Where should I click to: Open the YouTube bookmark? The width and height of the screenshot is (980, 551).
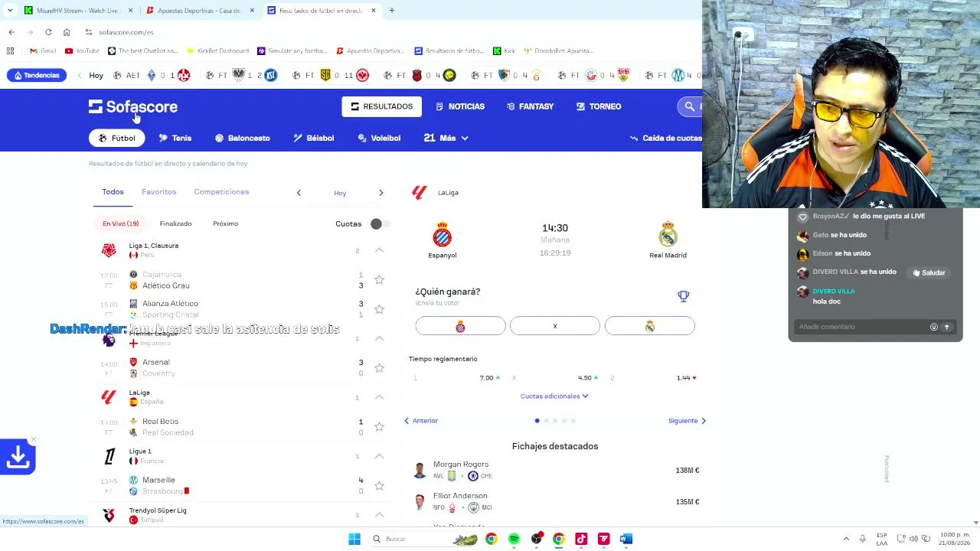(82, 51)
